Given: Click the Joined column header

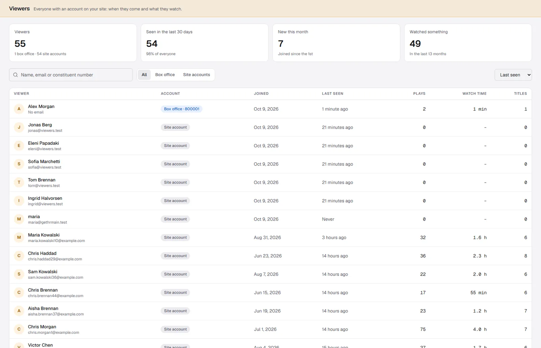Looking at the screenshot, I should point(261,93).
